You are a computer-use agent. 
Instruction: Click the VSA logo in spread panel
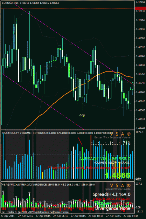120,186
